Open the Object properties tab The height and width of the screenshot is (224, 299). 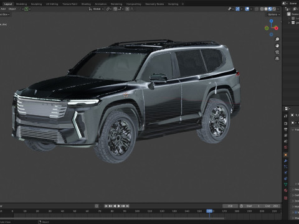tap(286, 155)
